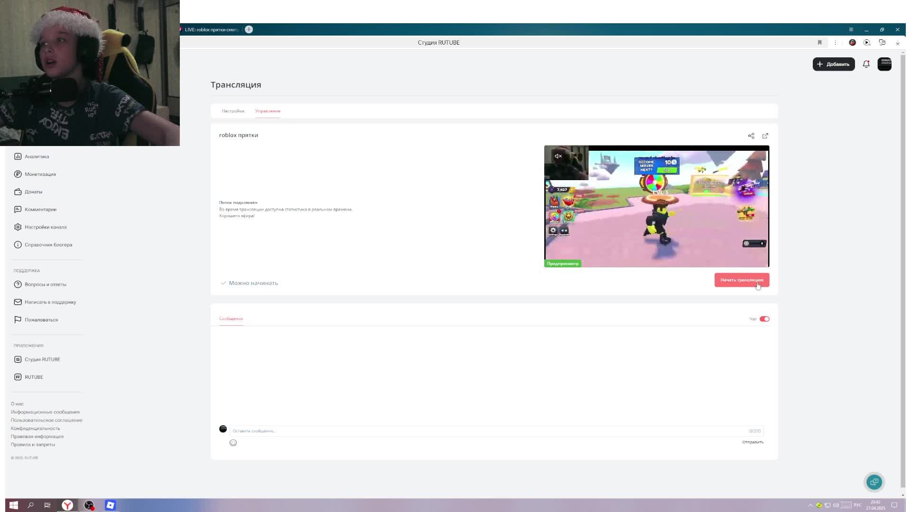Screen dimensions: 911x512
Task: Open OBS Studio from the taskbar
Action: 89,505
